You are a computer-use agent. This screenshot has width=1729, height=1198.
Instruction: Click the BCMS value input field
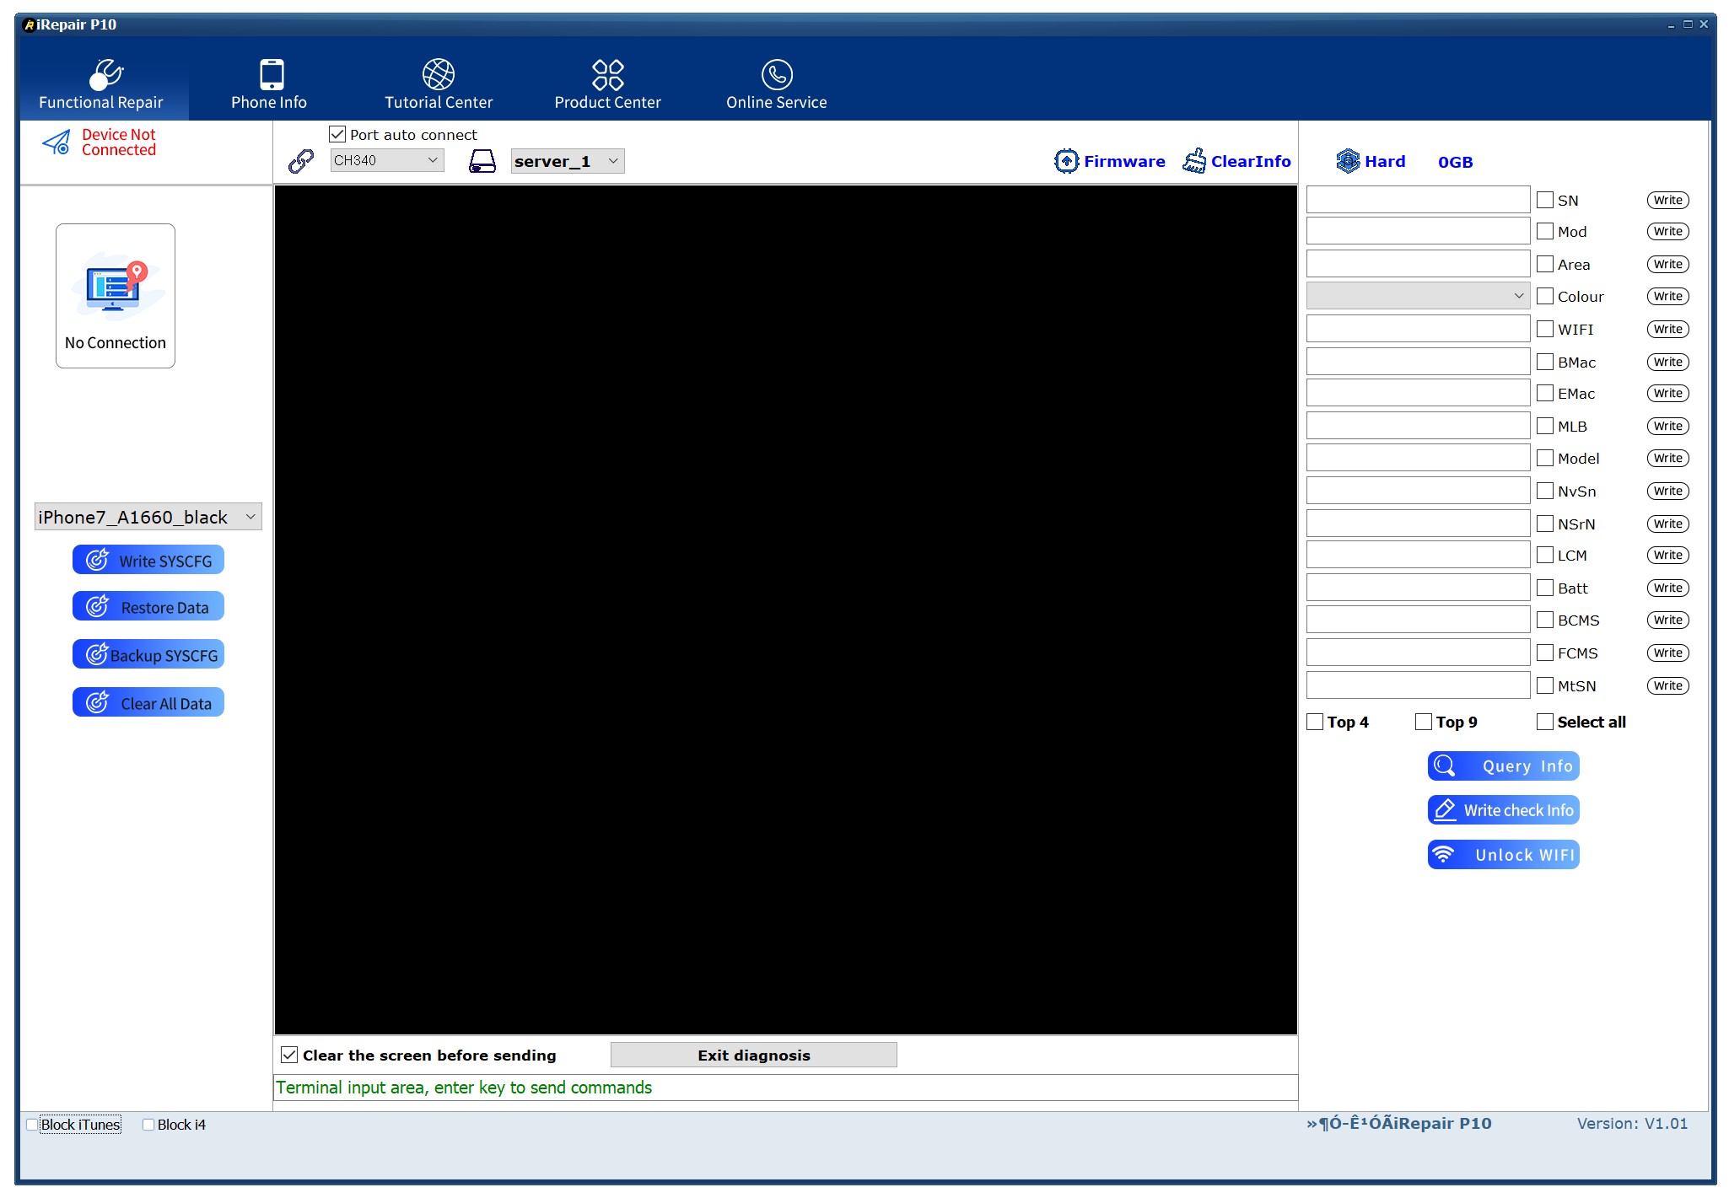(x=1419, y=620)
